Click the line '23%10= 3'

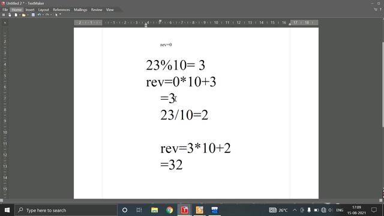[x=175, y=65]
